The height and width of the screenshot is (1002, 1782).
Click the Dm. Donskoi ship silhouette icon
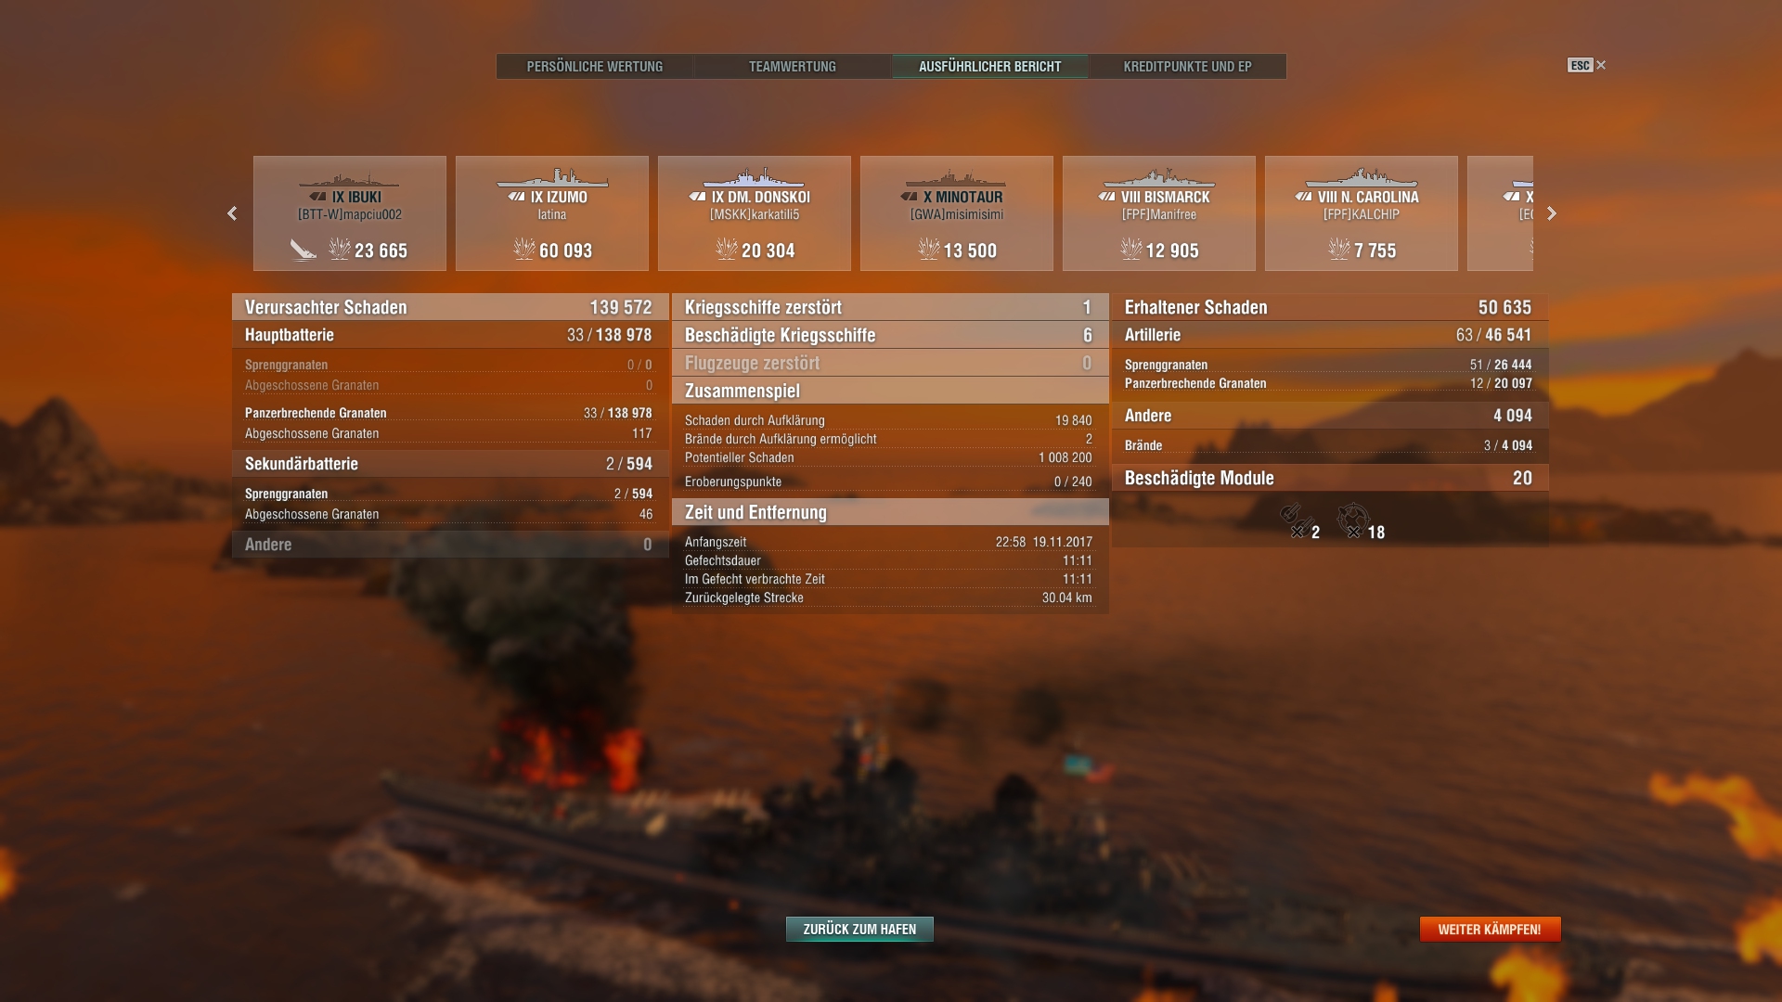click(x=754, y=177)
